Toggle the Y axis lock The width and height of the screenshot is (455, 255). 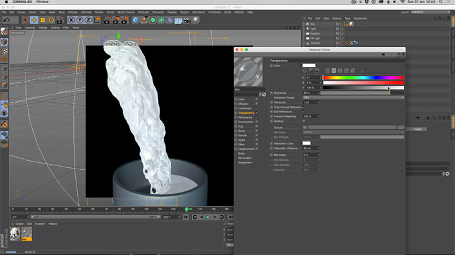click(80, 20)
